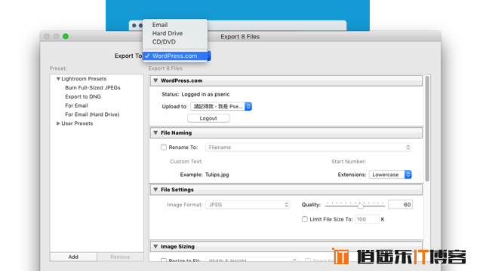Click the file size limit field showing 100

[367, 219]
